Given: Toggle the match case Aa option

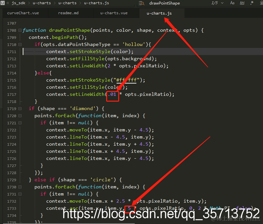Looking at the screenshot, I should 232,3.
